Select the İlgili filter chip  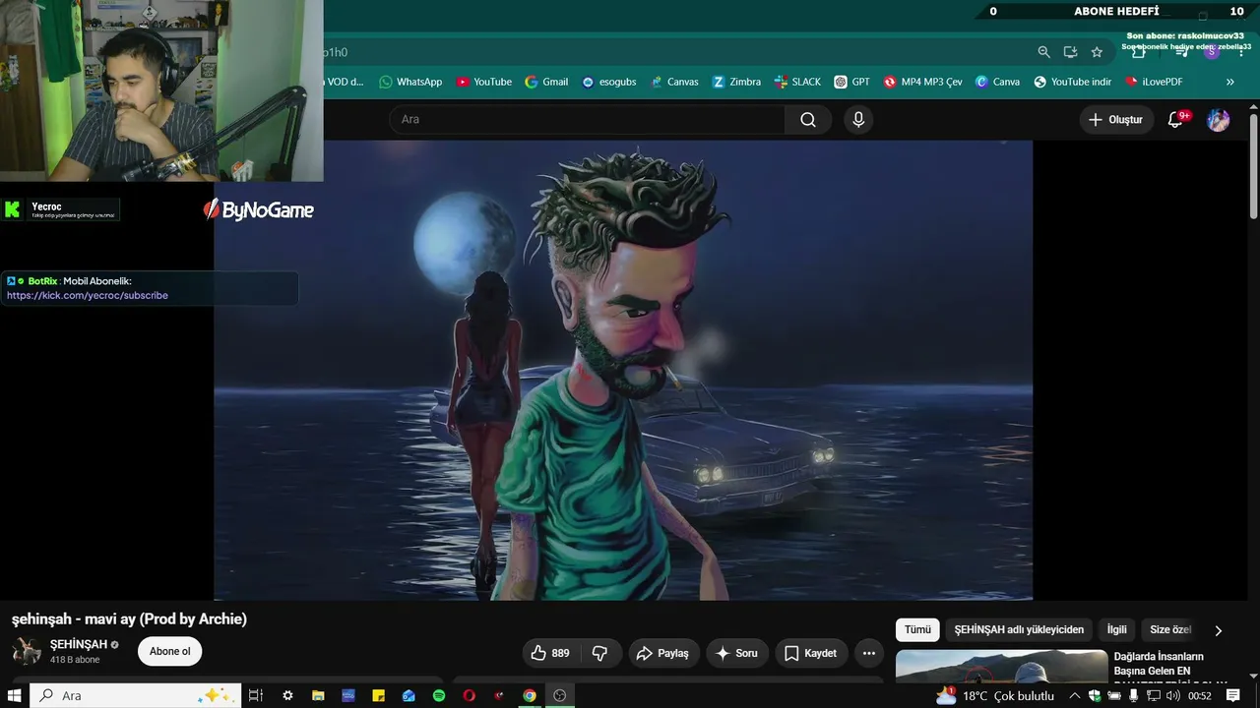(1117, 629)
